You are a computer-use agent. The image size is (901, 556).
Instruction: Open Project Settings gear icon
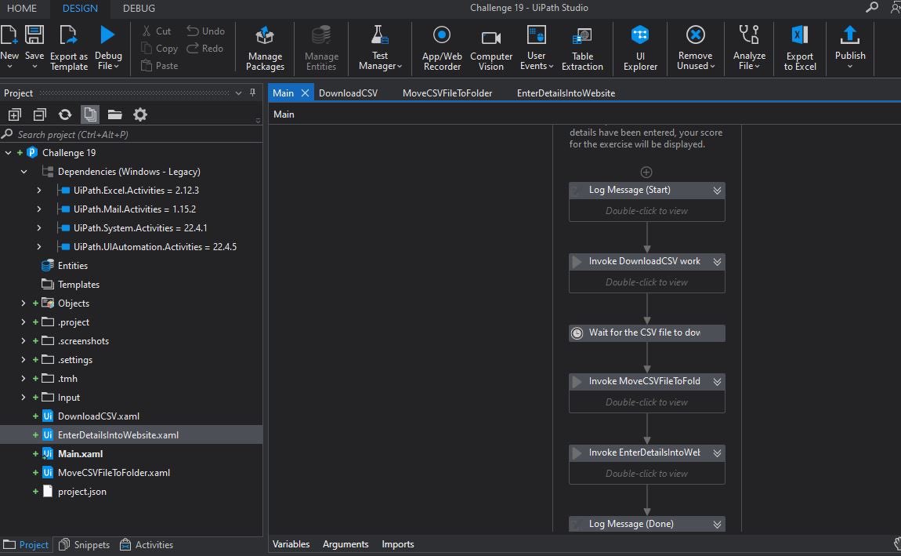tap(140, 114)
